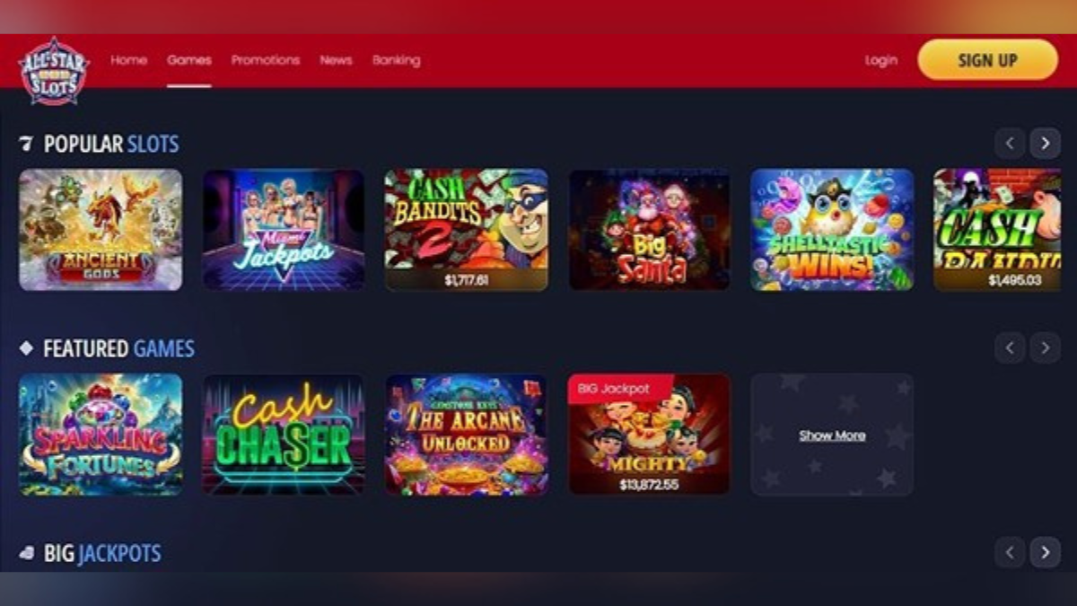1077x606 pixels.
Task: Go to the Banking page
Action: coord(397,60)
